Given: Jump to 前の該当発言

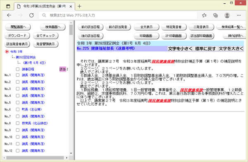Looking at the screenshot, I should click(x=118, y=27).
